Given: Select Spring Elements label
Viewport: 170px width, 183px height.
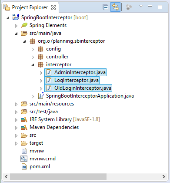Looking at the screenshot, I should coord(48,25).
